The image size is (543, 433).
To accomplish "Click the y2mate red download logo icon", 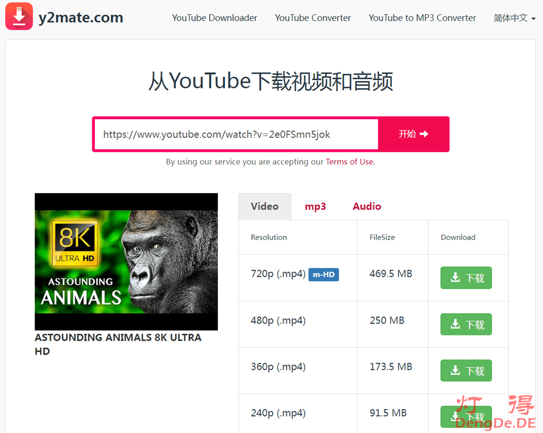I will pyautogui.click(x=19, y=16).
